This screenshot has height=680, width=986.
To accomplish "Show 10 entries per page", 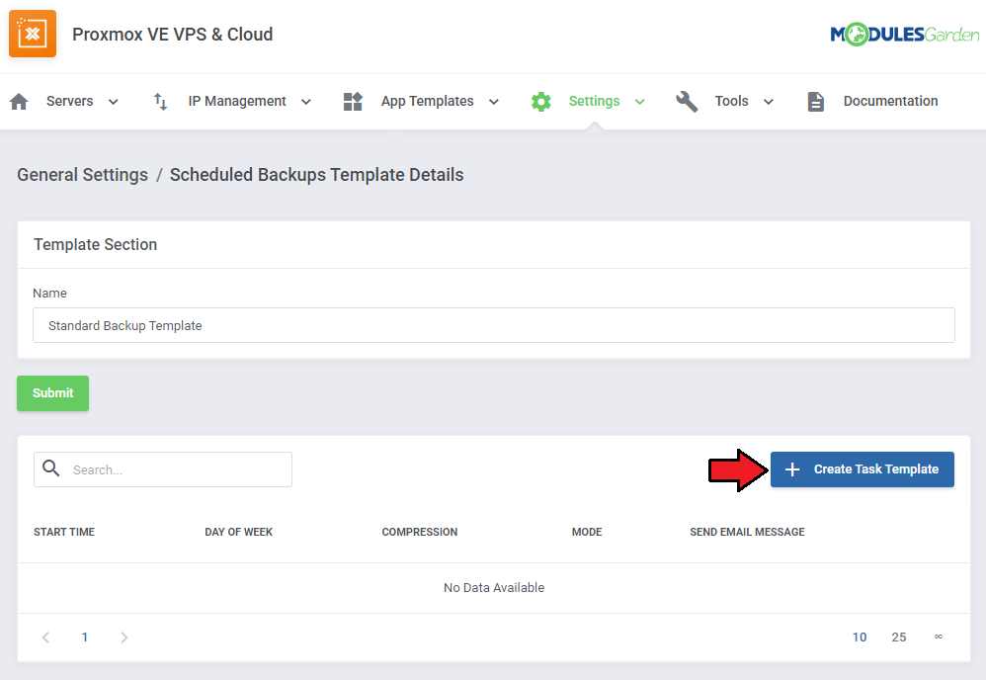I will 859,637.
